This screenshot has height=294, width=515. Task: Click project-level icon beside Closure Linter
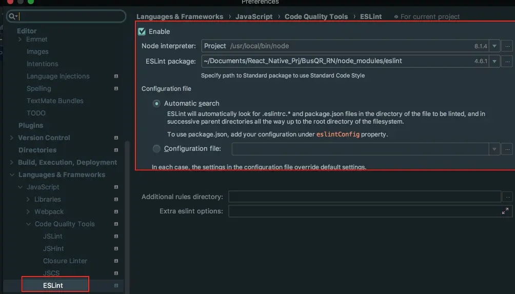(x=116, y=261)
